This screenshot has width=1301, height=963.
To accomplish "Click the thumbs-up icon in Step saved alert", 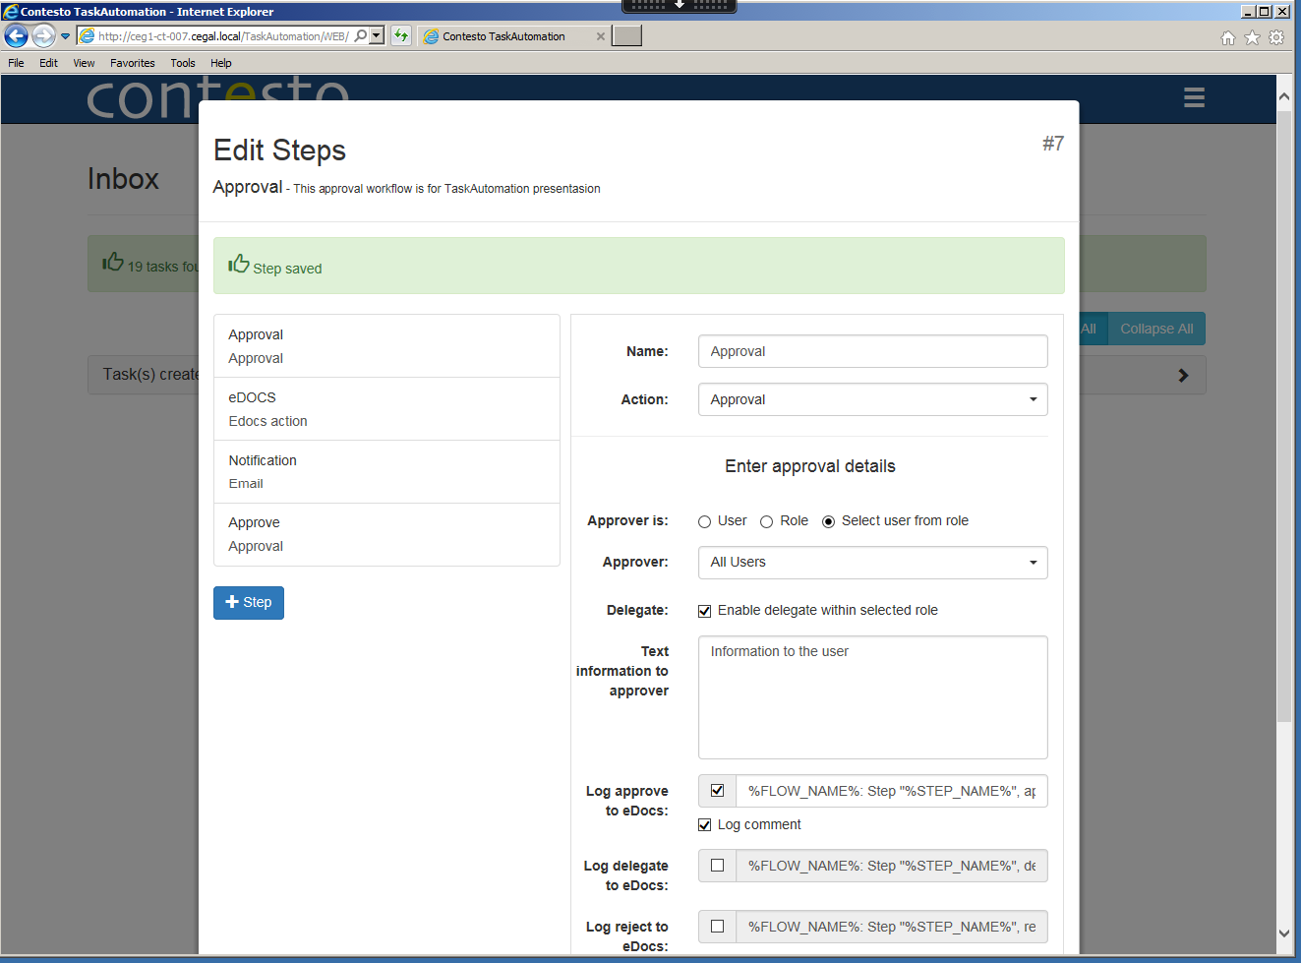I will click(x=239, y=264).
